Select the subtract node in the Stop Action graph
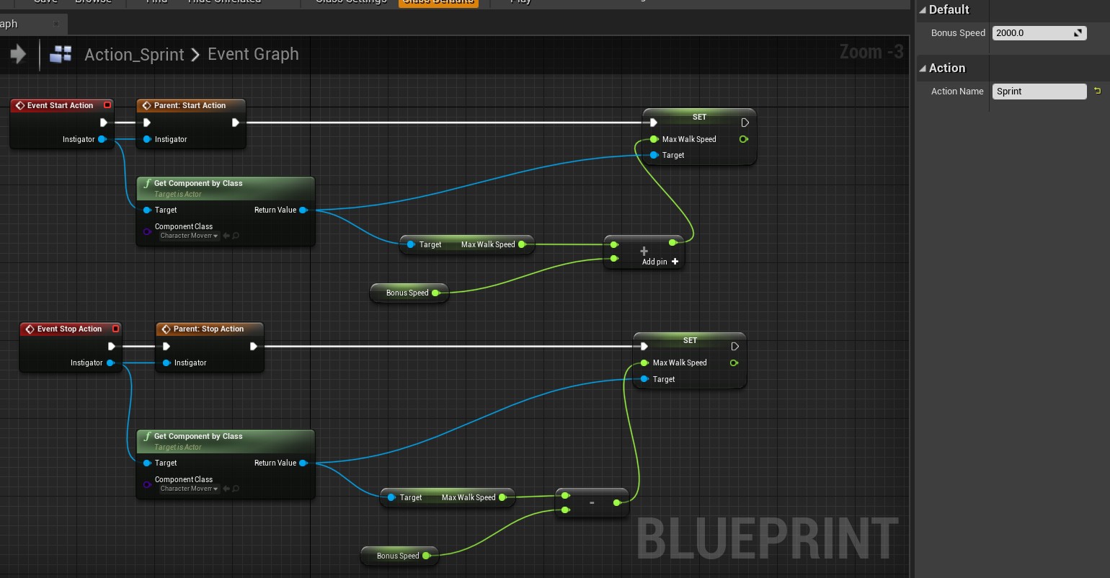This screenshot has width=1110, height=578. click(x=592, y=502)
